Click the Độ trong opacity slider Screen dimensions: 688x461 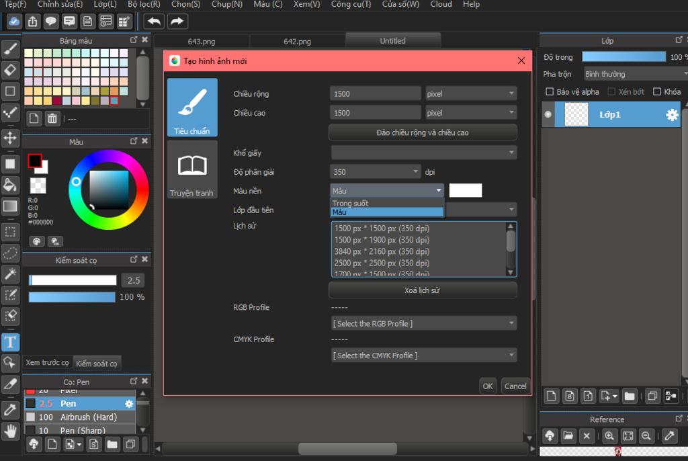623,56
